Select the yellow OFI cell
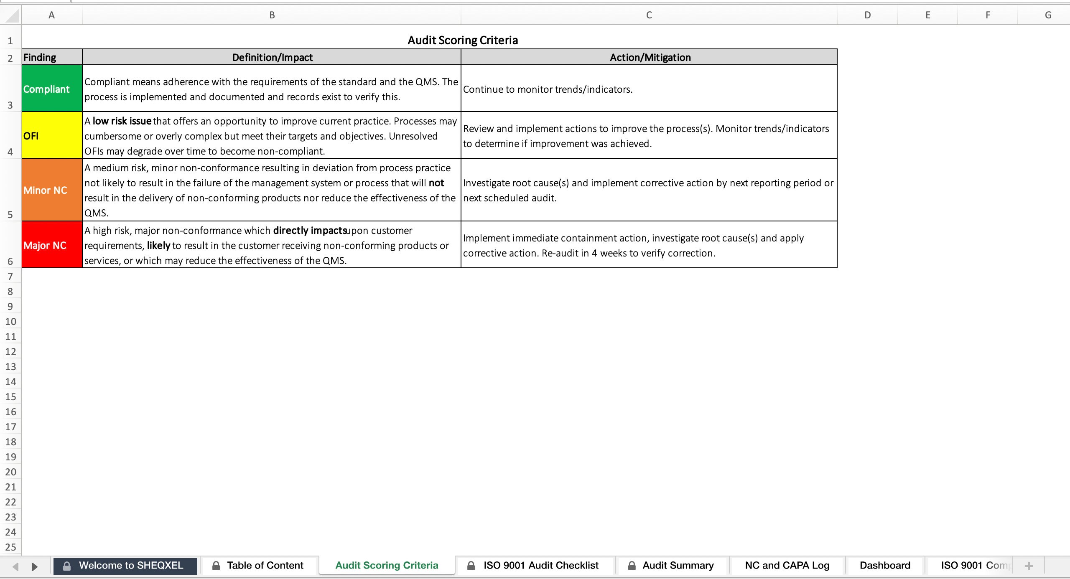The height and width of the screenshot is (579, 1070). click(51, 135)
